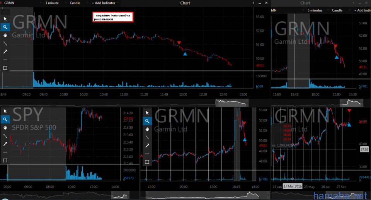Screen dimensions: 371x200
Task: Select hand pan tool in bottom-middle GRMN chart
Action: (x=147, y=129)
